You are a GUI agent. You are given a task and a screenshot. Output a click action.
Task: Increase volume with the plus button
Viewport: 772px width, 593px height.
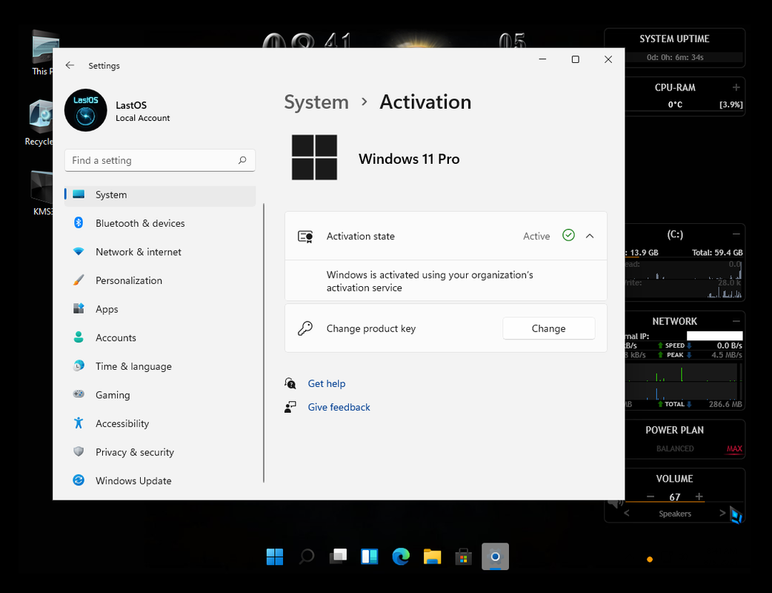pos(699,497)
